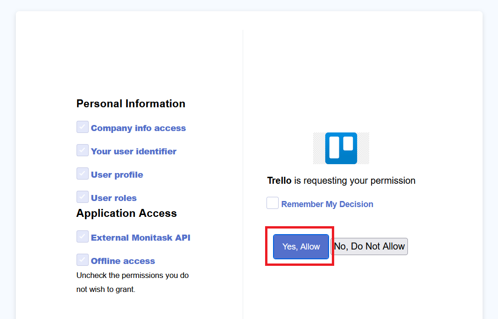Click the Your user identifier label
Screen dimensions: 498x319
click(x=133, y=152)
